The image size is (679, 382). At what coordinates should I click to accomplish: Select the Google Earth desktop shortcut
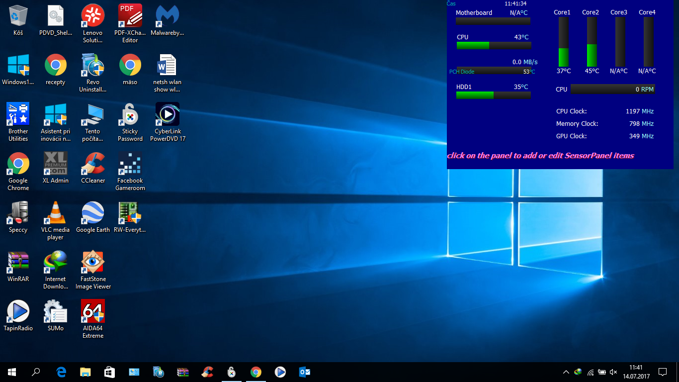(x=93, y=213)
